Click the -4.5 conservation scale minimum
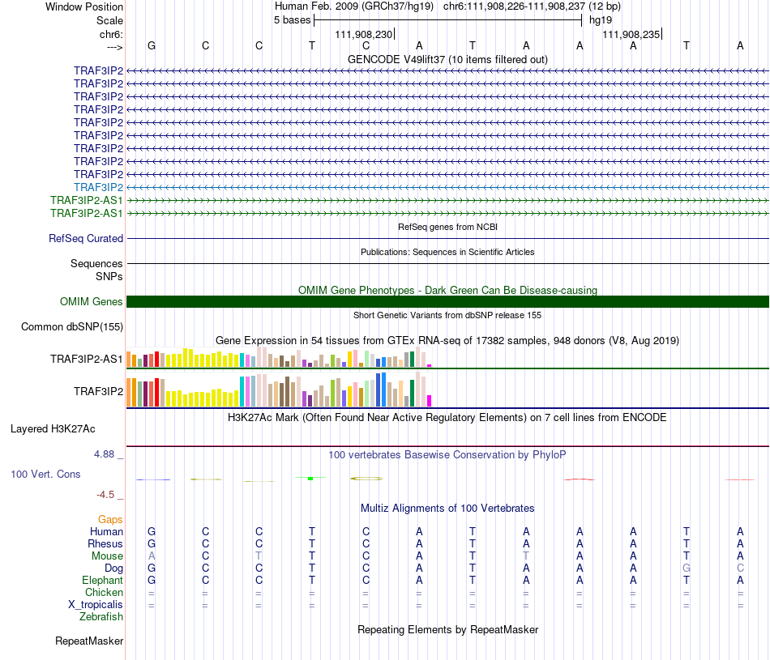The height and width of the screenshot is (660, 770). (x=105, y=495)
